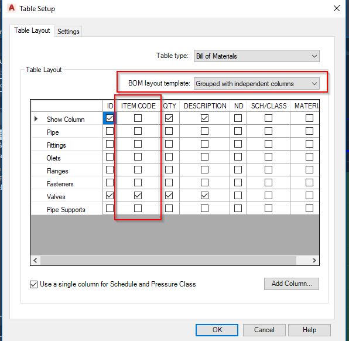
Task: Close the Table Setup dialog with X
Action: point(337,8)
